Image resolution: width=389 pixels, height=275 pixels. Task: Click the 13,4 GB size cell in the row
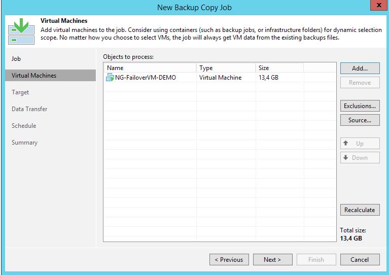pos(268,78)
